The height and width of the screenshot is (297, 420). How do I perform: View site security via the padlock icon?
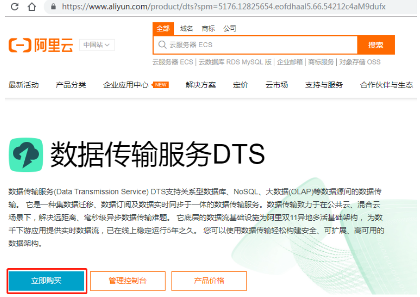(53, 6)
